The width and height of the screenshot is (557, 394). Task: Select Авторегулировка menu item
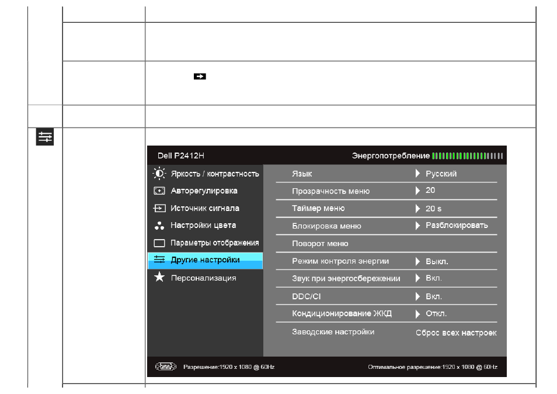point(204,191)
